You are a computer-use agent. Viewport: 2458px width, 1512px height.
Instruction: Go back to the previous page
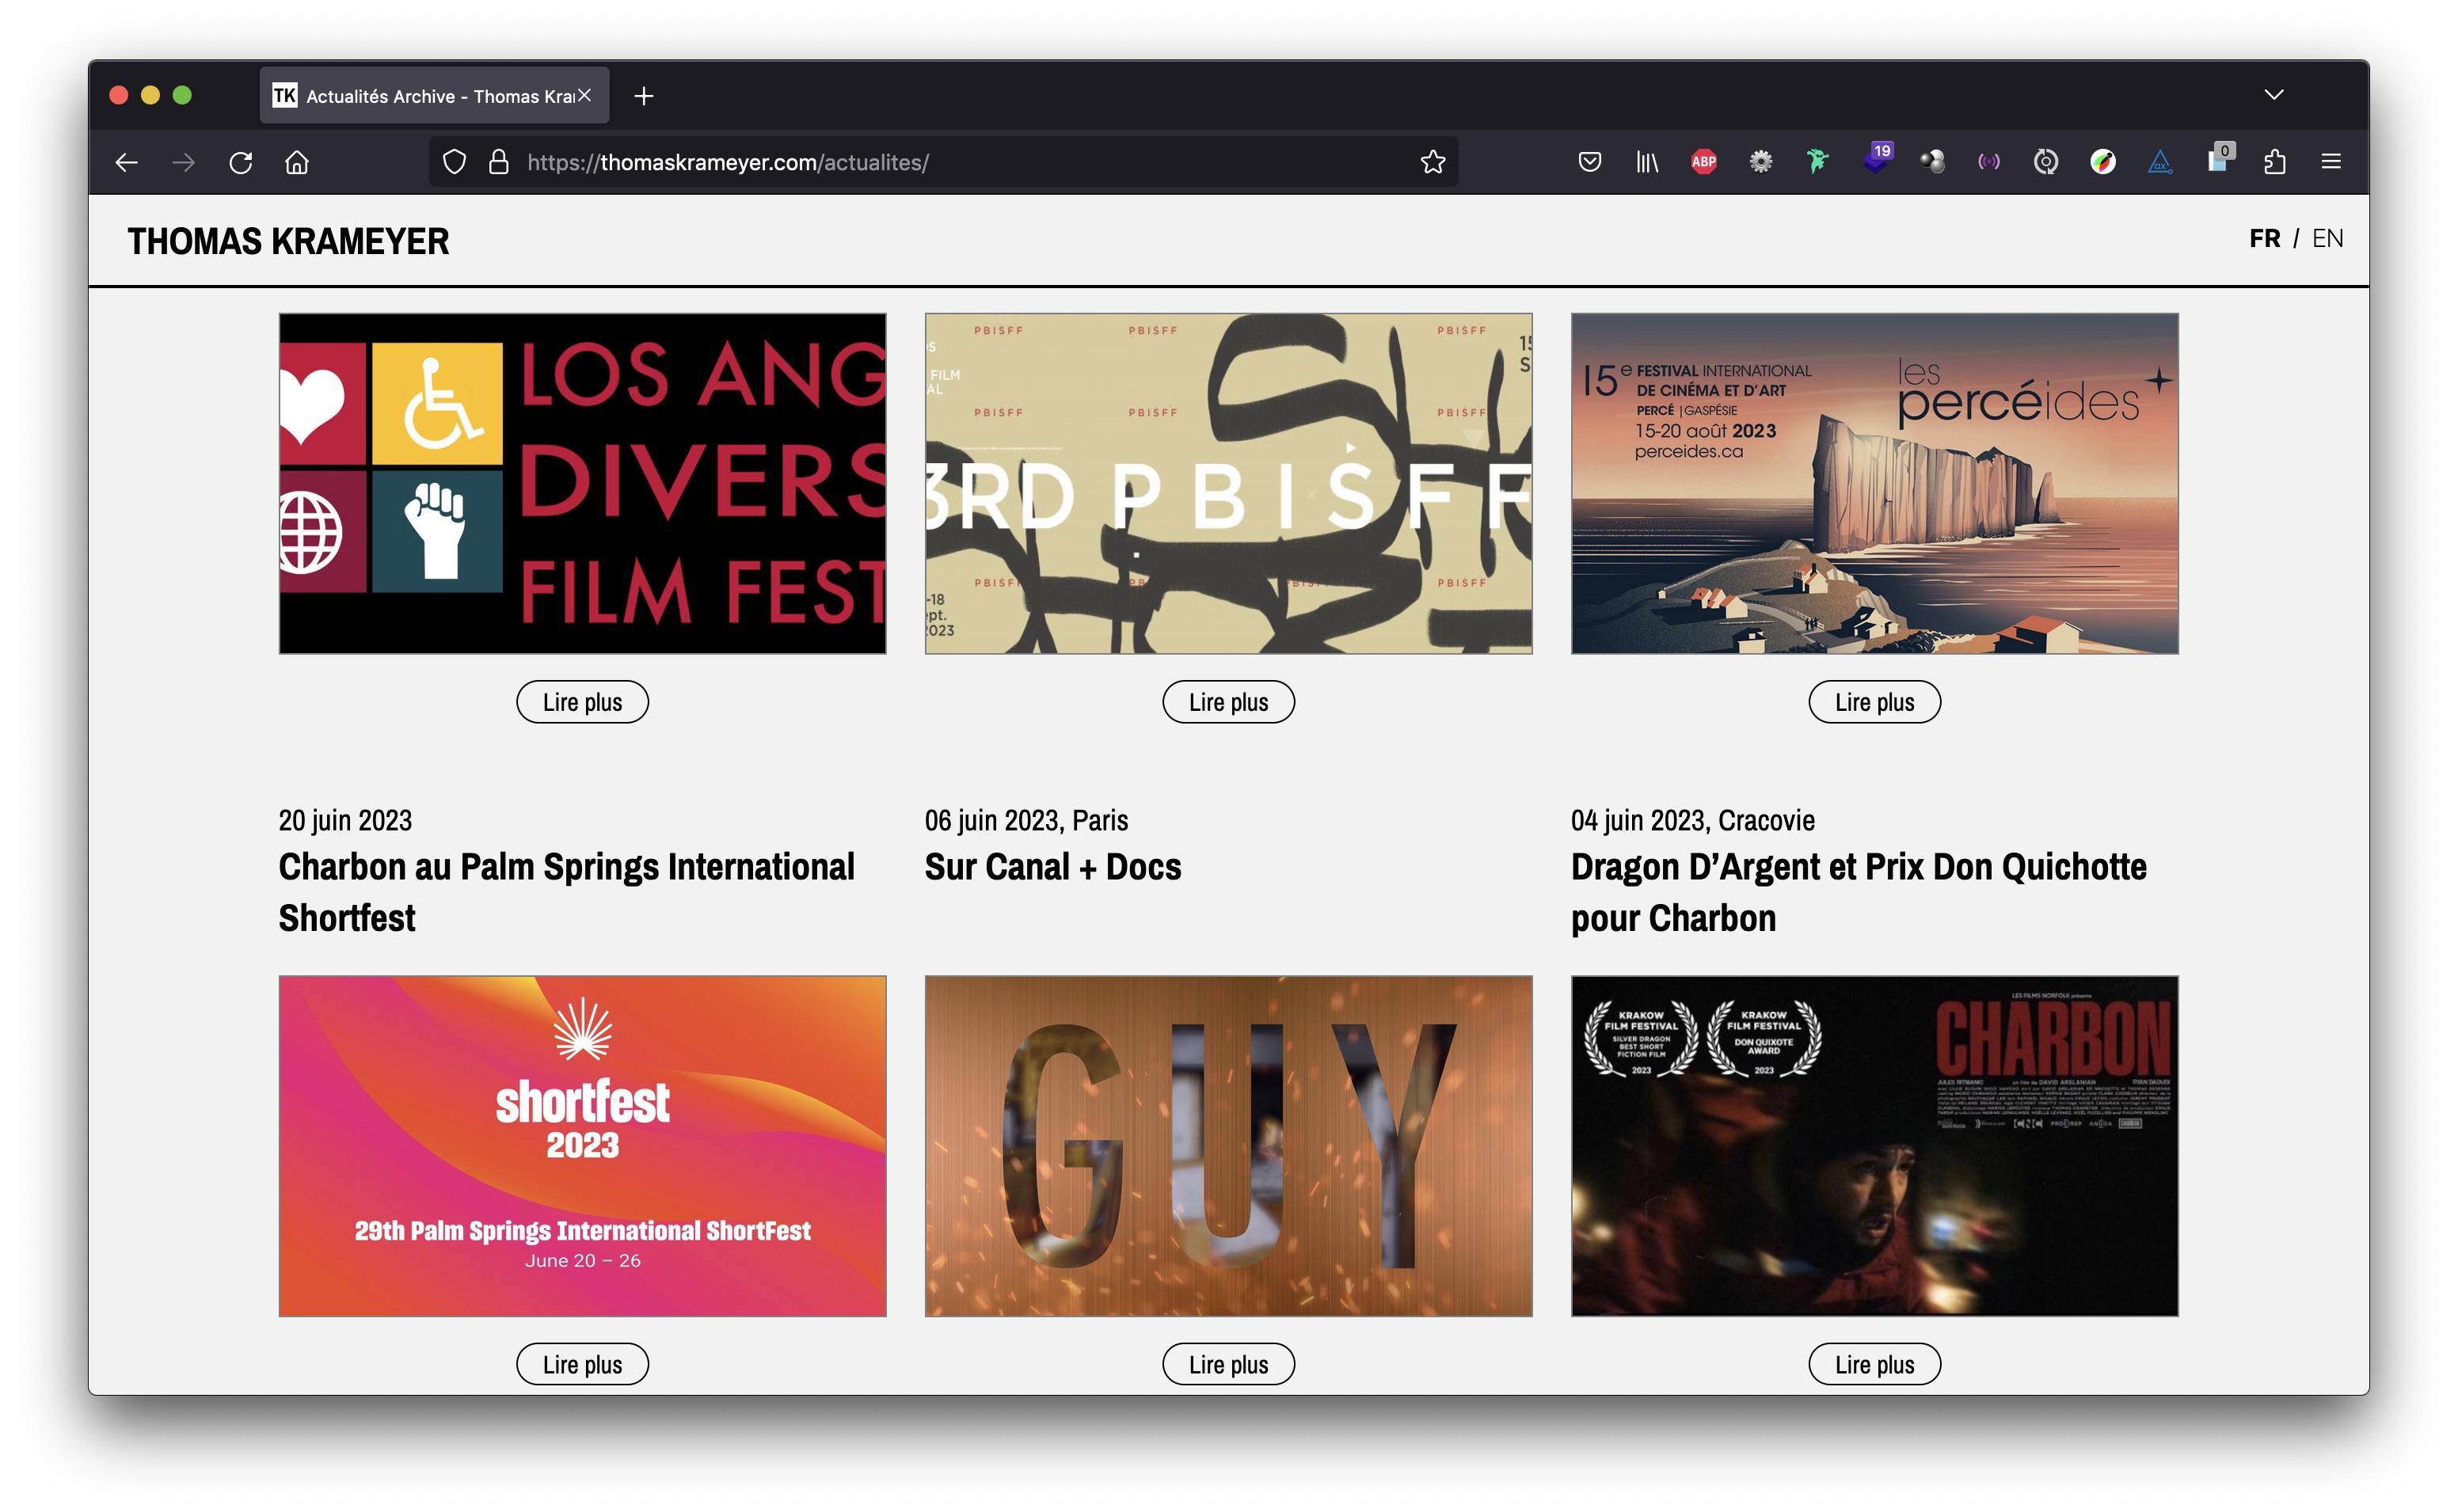click(126, 162)
